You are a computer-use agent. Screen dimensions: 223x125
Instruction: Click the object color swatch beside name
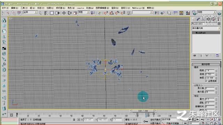pos(219,24)
